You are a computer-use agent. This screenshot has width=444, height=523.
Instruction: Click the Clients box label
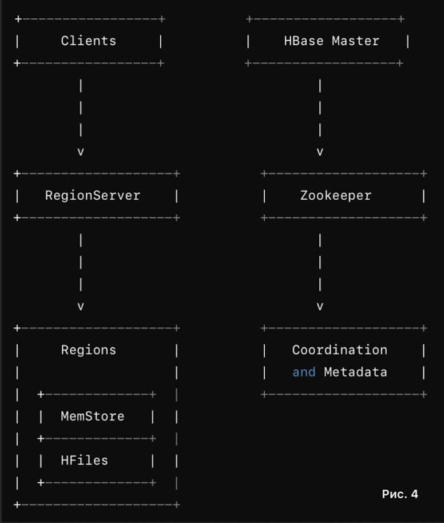[88, 41]
